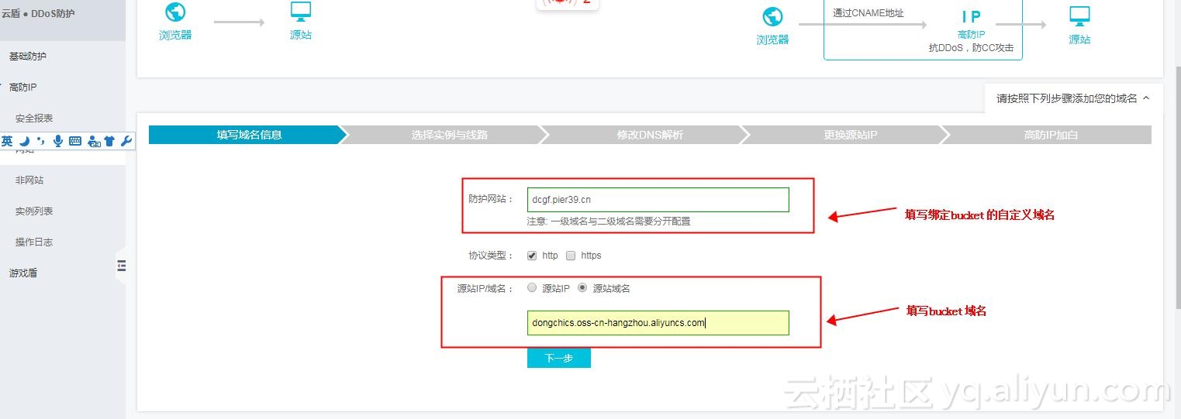Open IME settings wrench icon
The image size is (1181, 419).
[127, 141]
